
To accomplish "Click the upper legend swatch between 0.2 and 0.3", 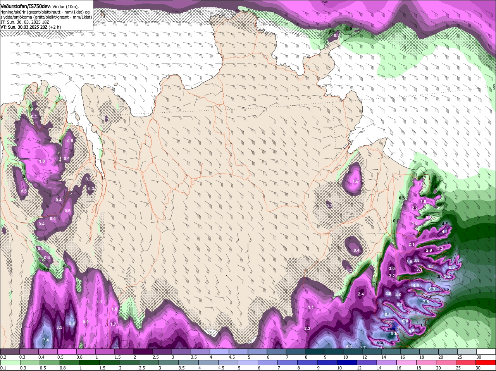I will pos(10,352).
